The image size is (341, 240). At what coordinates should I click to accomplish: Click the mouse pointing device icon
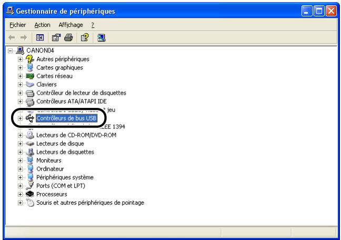[30, 203]
